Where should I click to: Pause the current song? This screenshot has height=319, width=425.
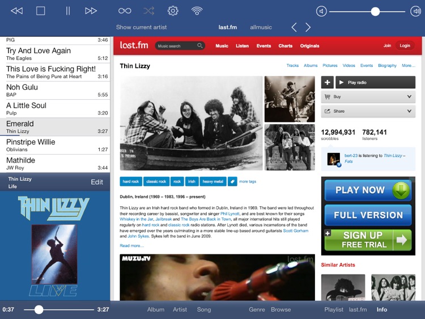point(68,11)
